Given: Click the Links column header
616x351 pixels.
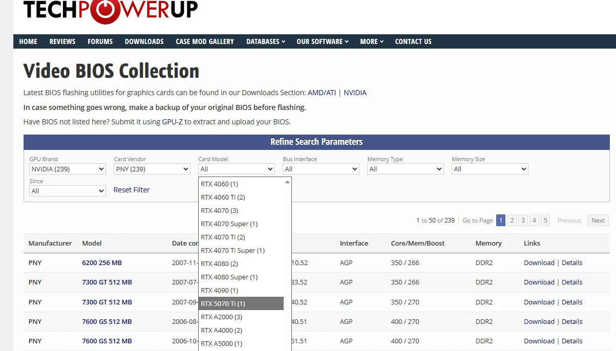Looking at the screenshot, I should point(532,244).
